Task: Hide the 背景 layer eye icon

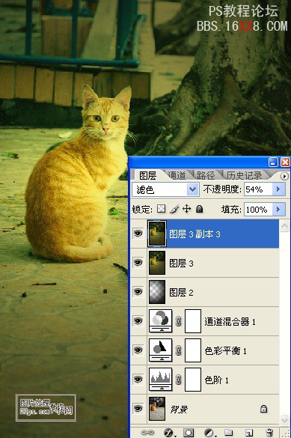Action: (x=138, y=408)
